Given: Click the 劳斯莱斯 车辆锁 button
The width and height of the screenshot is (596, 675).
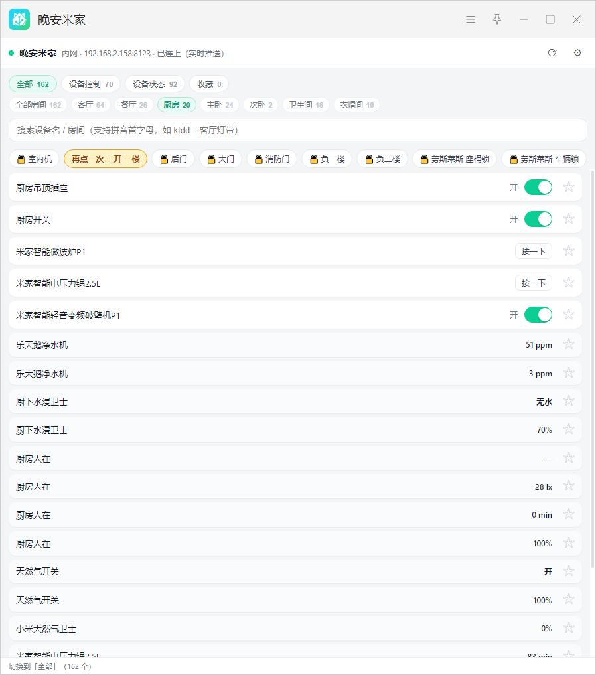Looking at the screenshot, I should pos(544,159).
